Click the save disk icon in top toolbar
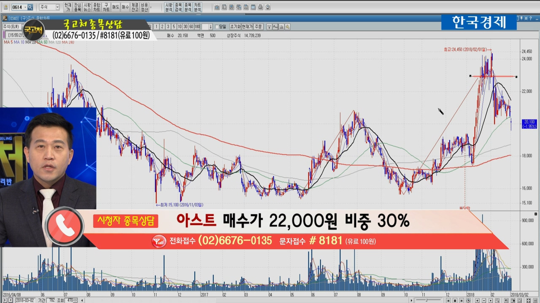Image resolution: width=540 pixels, height=303 pixels. coord(245,7)
